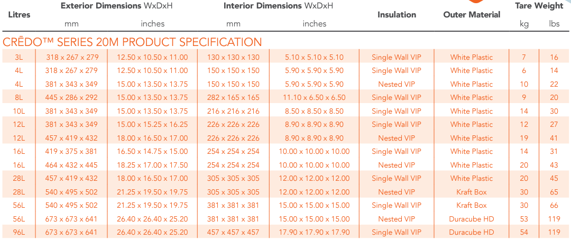Click the 66 lbs tare weight value
The height and width of the screenshot is (240, 571).
click(x=554, y=205)
